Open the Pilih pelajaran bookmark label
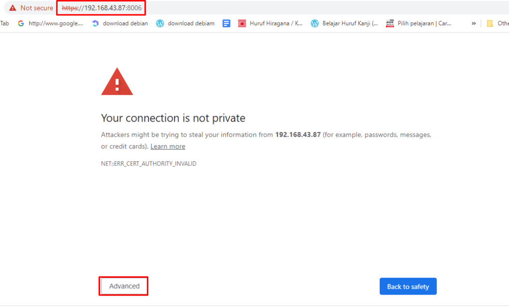This screenshot has height=307, width=509. pyautogui.click(x=424, y=23)
